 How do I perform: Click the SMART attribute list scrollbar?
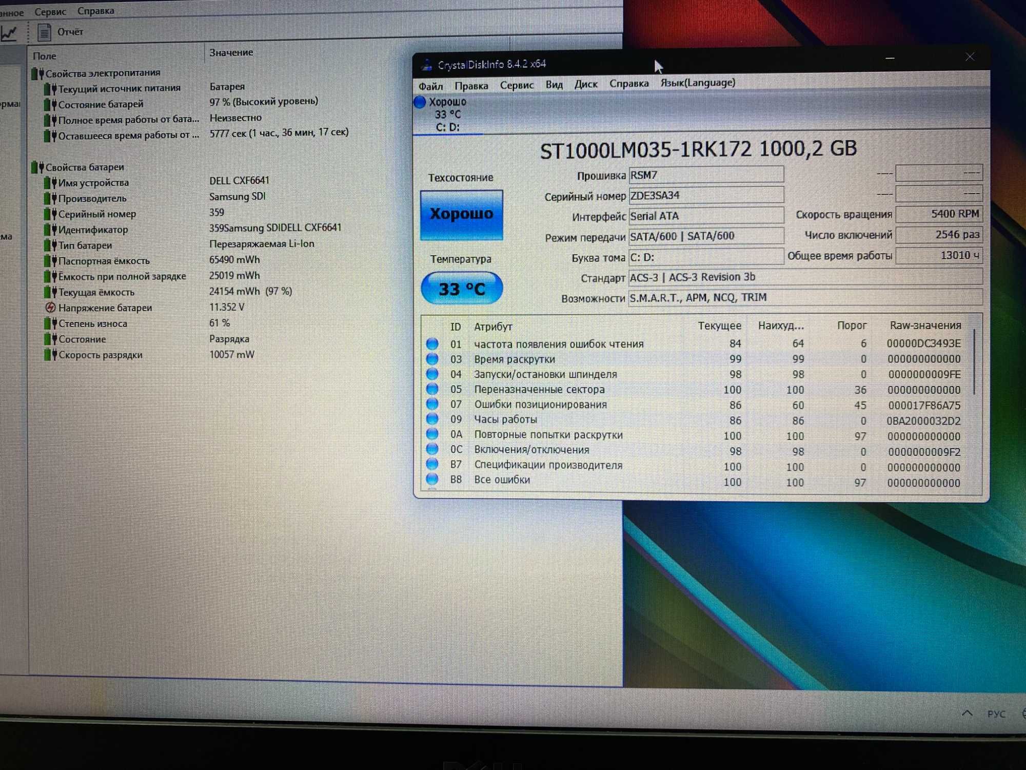(974, 362)
